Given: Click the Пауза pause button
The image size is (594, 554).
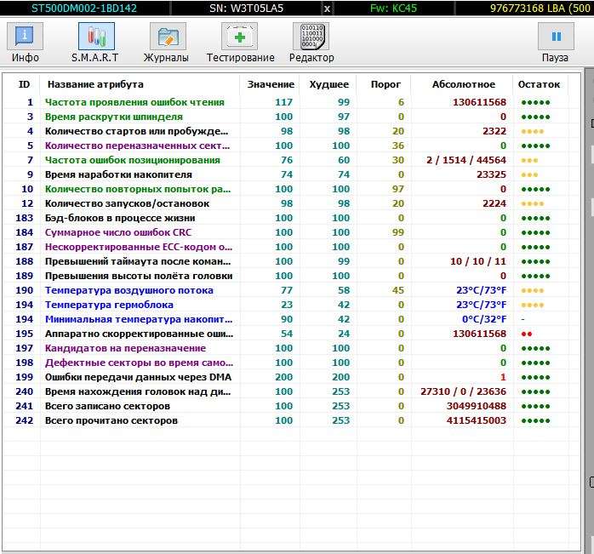Looking at the screenshot, I should pyautogui.click(x=556, y=37).
